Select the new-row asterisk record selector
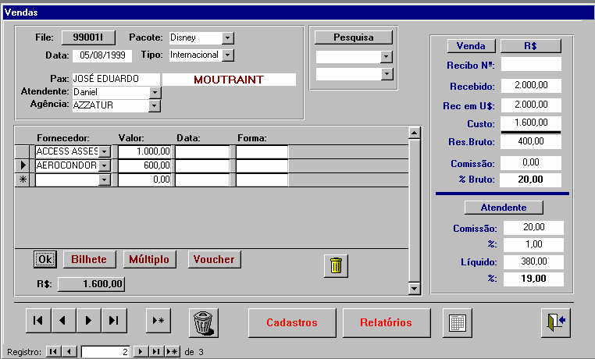Image resolution: width=595 pixels, height=359 pixels. pyautogui.click(x=23, y=179)
